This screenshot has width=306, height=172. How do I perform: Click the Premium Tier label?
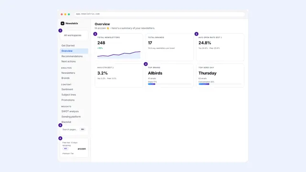pos(68,153)
